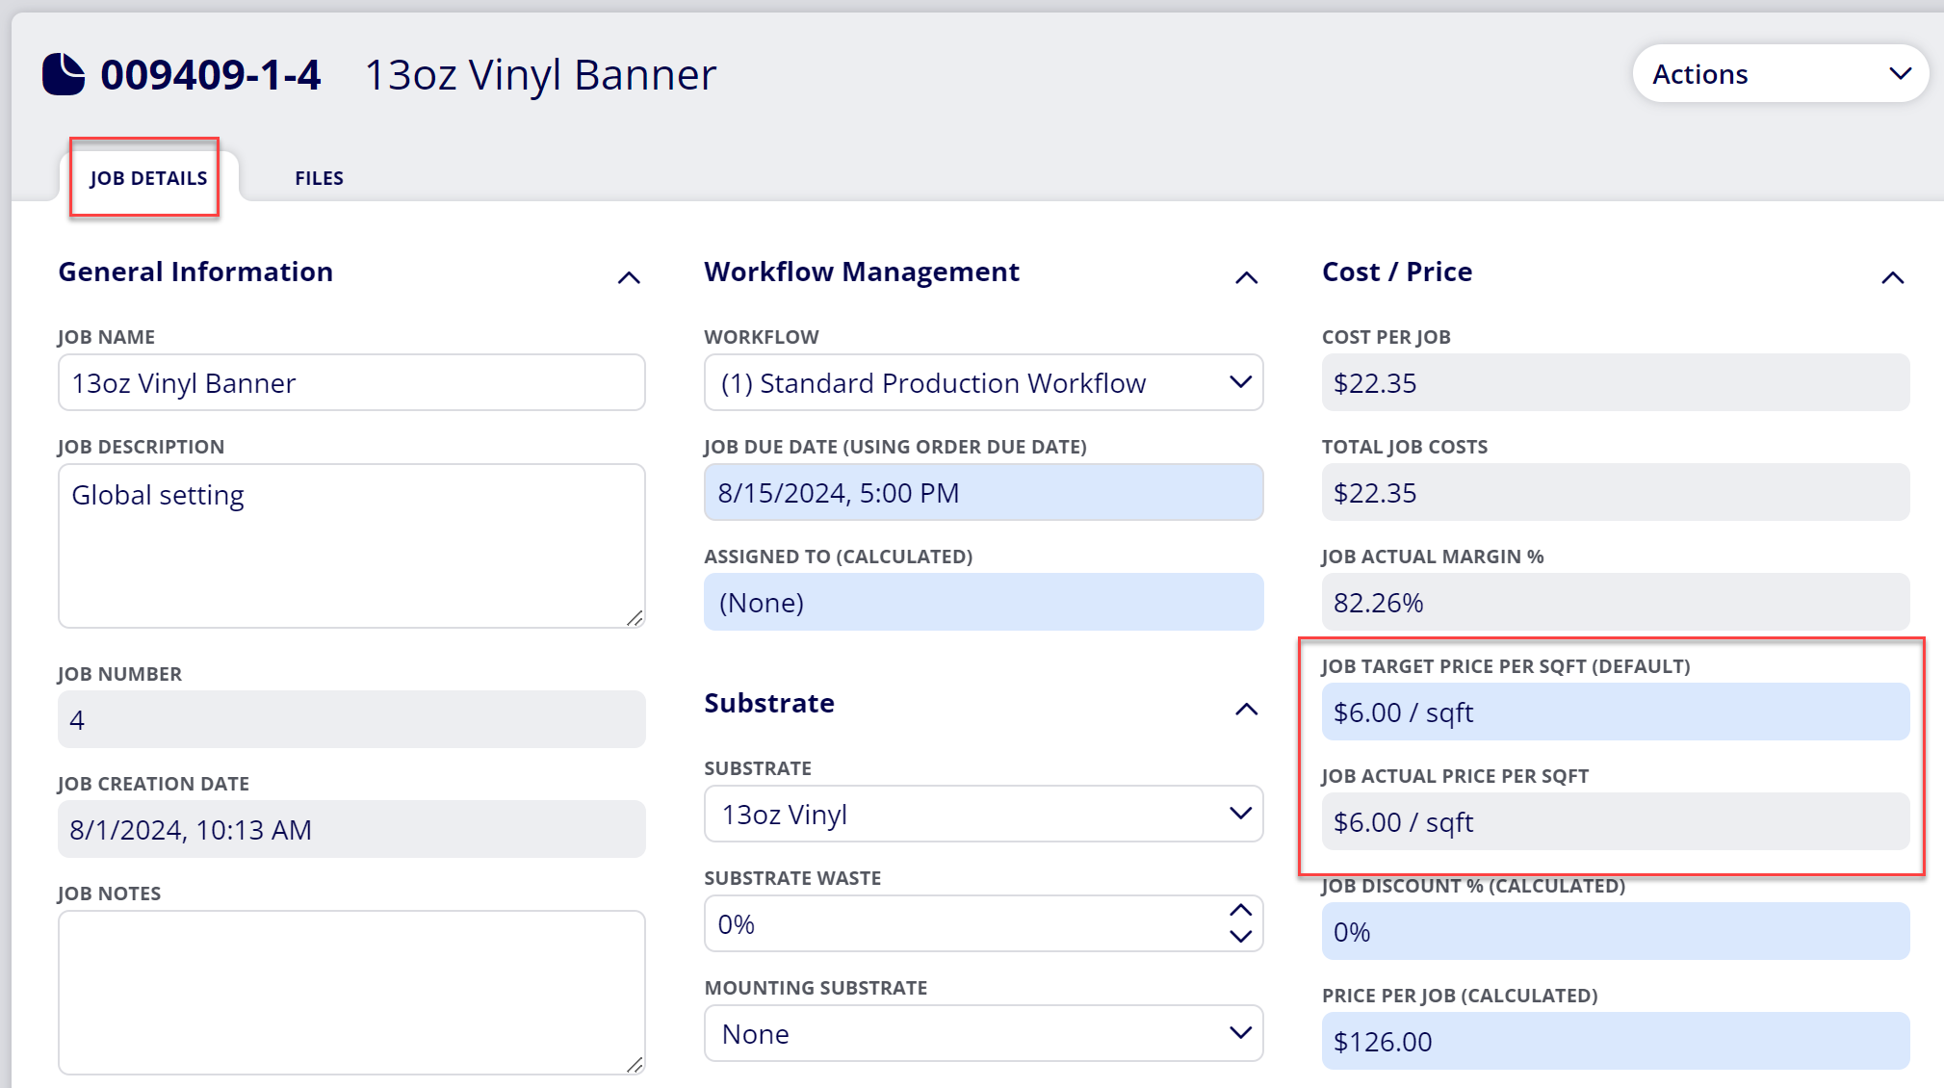Viewport: 1944px width, 1088px height.
Task: Open the Substrate 13oz Vinyl dropdown
Action: 983,814
